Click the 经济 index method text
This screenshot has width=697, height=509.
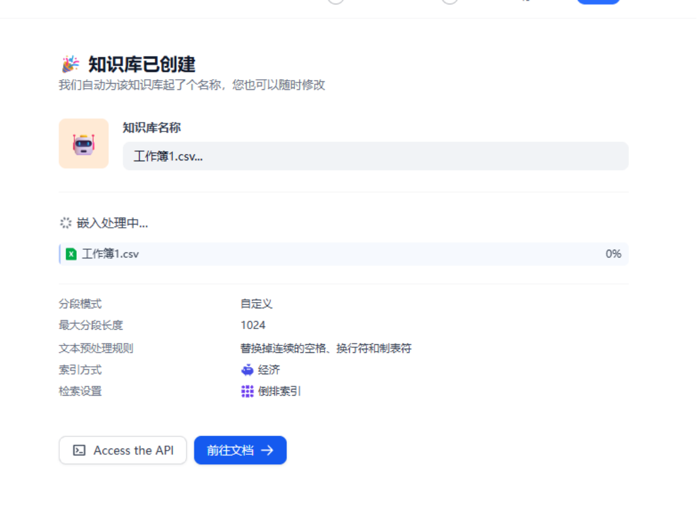click(269, 370)
